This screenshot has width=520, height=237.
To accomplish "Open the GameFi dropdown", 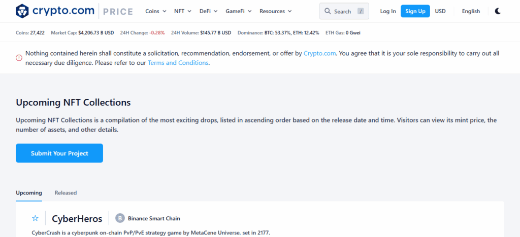I will tap(239, 11).
